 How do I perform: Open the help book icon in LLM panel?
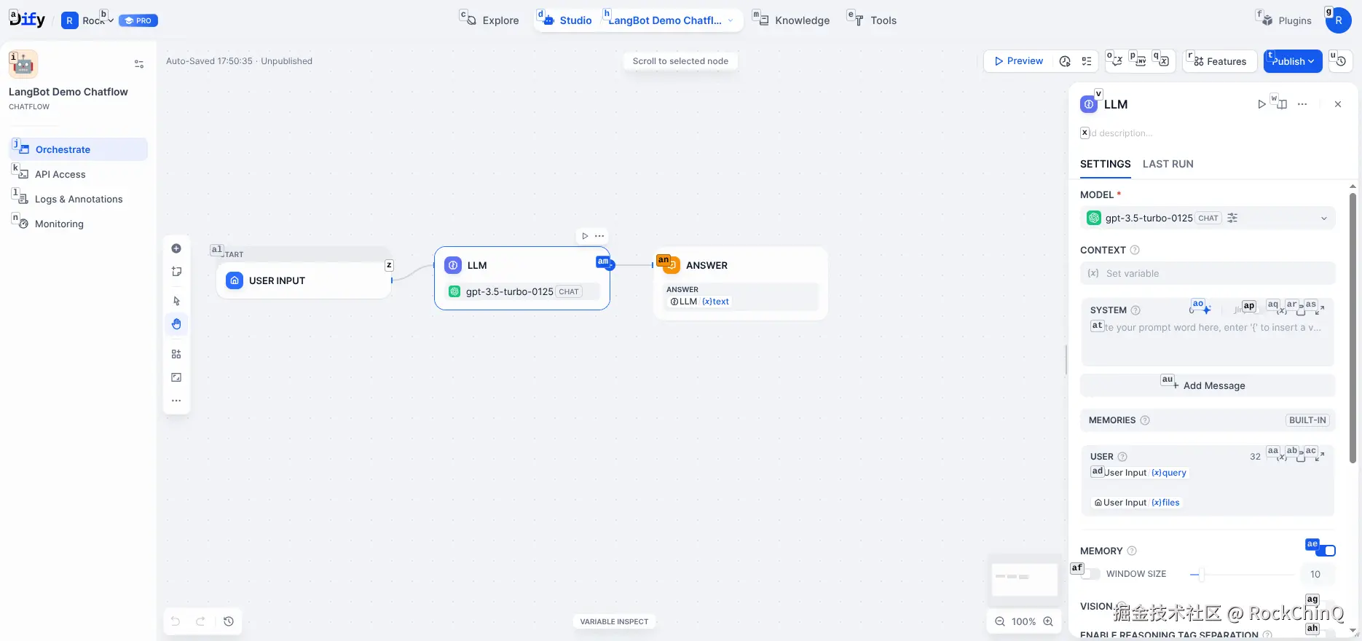1281,104
